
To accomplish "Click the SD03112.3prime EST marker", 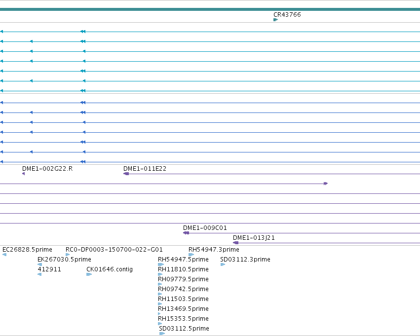I will tap(223, 264).
